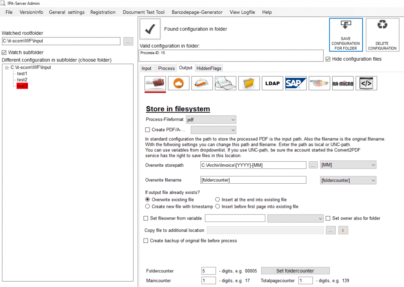Screen dimensions: 404x287
Task: Select the SAP output icon
Action: [x=296, y=83]
